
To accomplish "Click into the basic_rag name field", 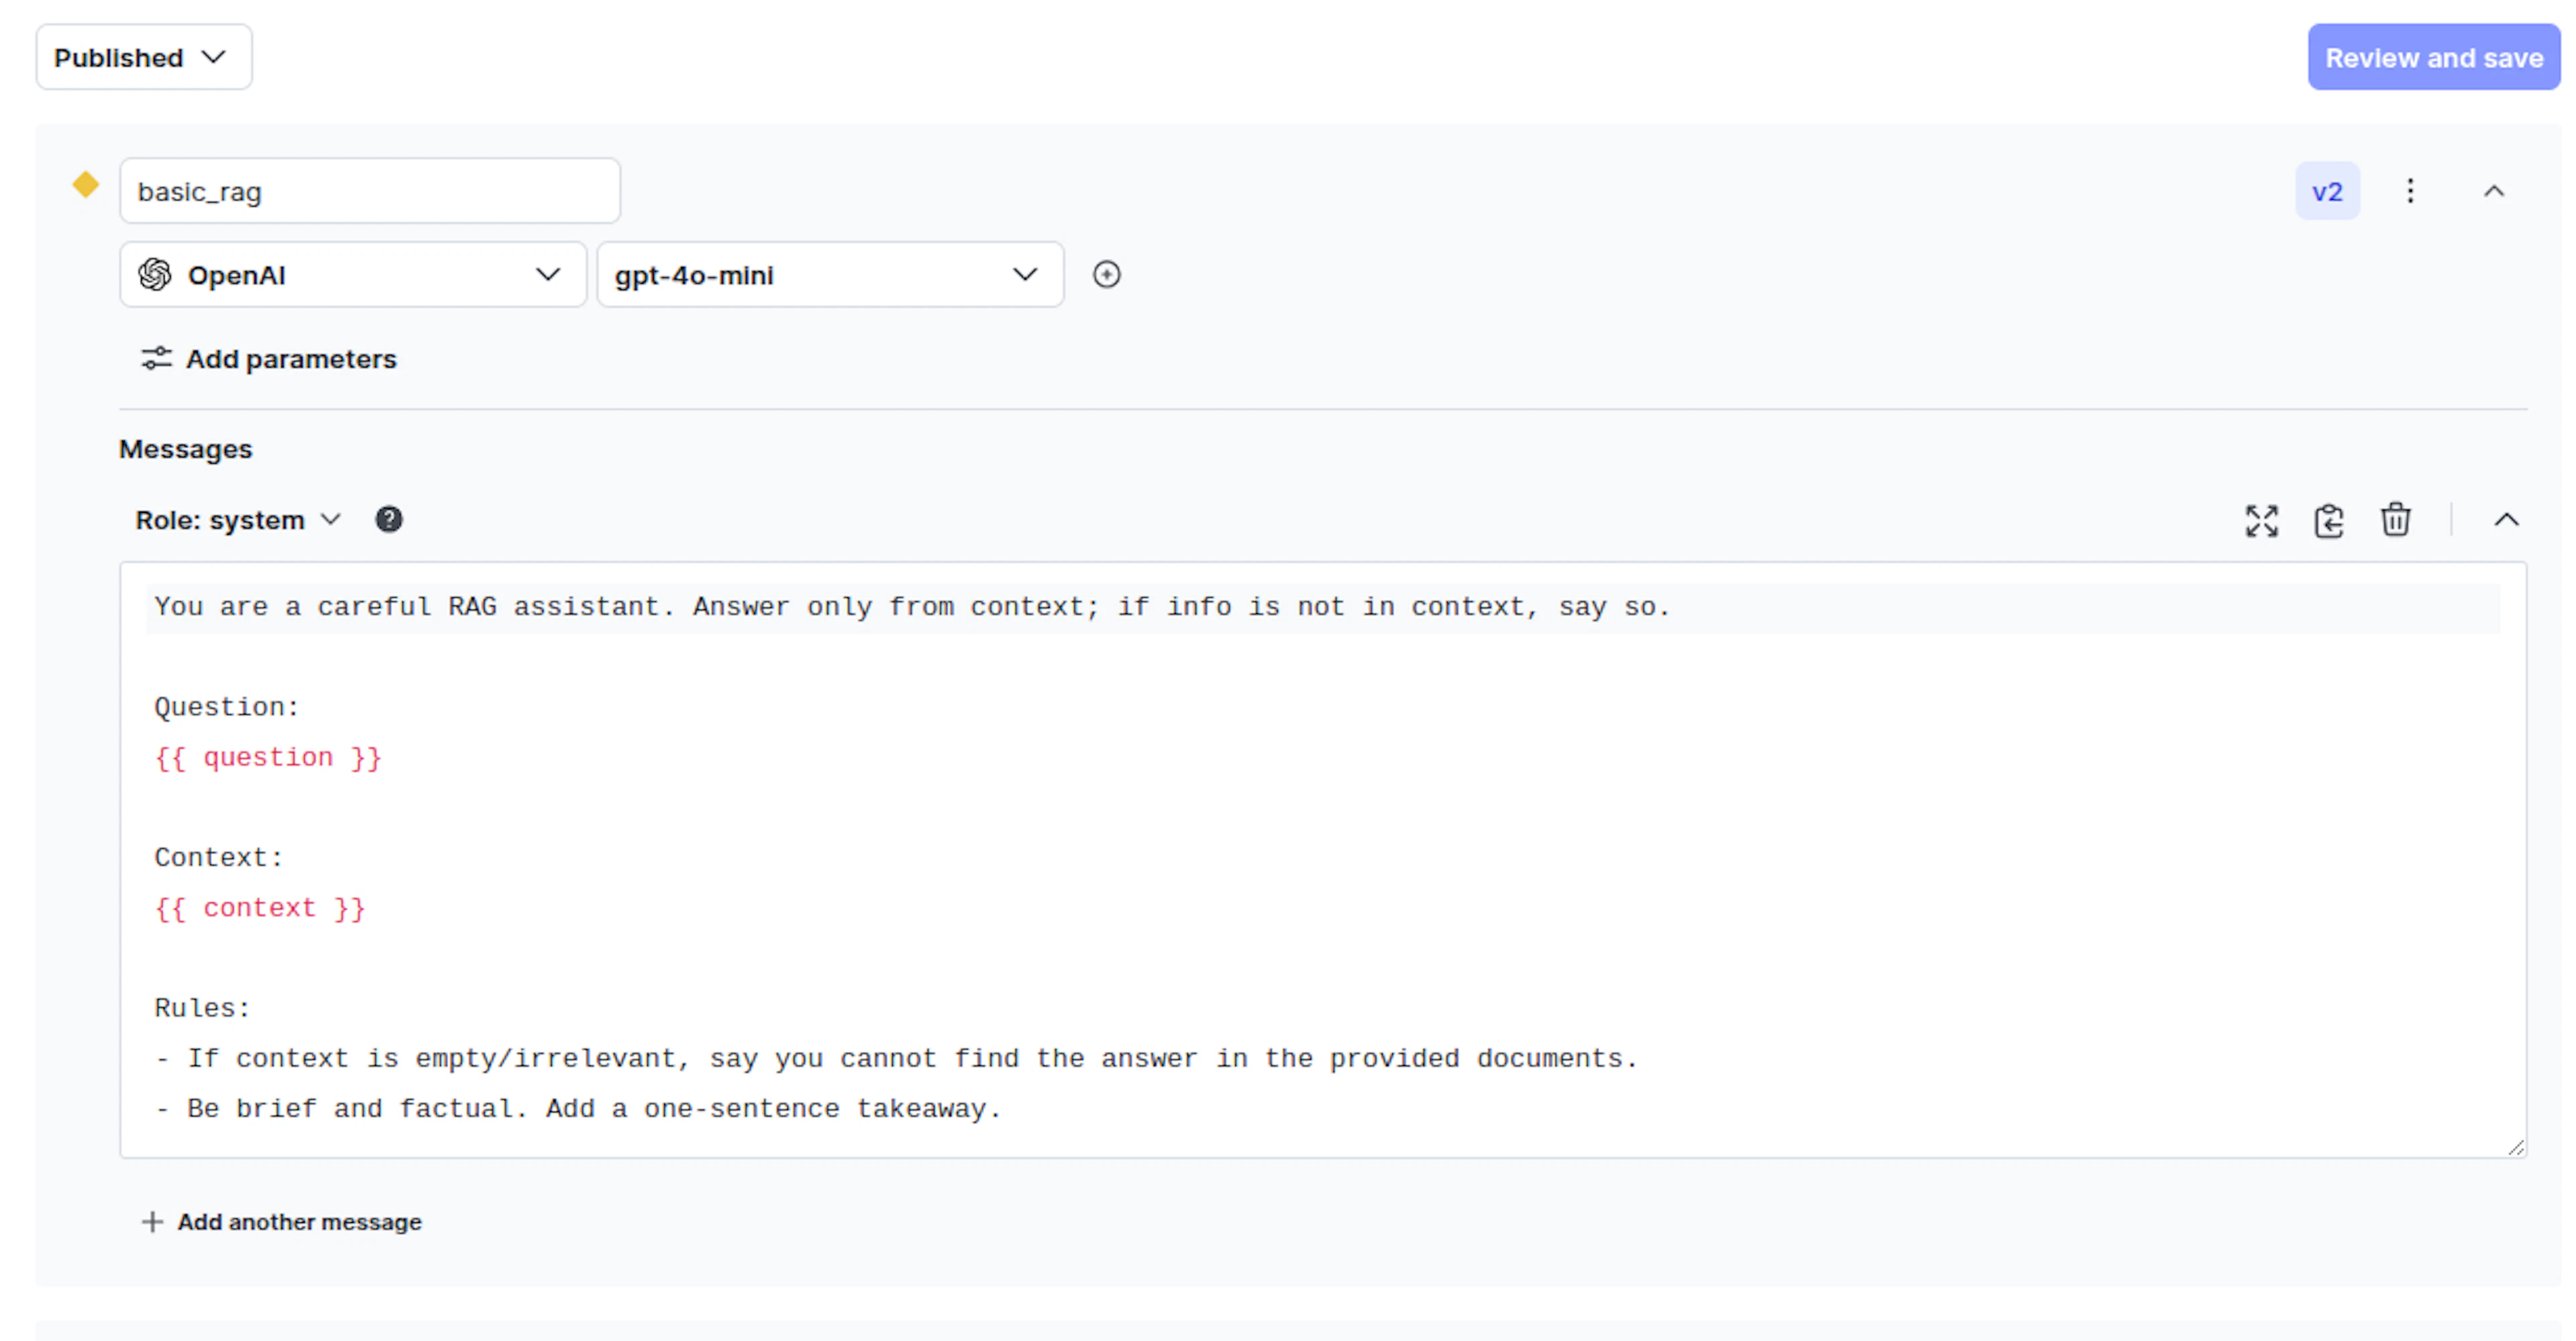I will pos(370,191).
